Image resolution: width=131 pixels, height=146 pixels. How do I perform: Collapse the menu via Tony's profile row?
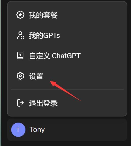coord(67,130)
